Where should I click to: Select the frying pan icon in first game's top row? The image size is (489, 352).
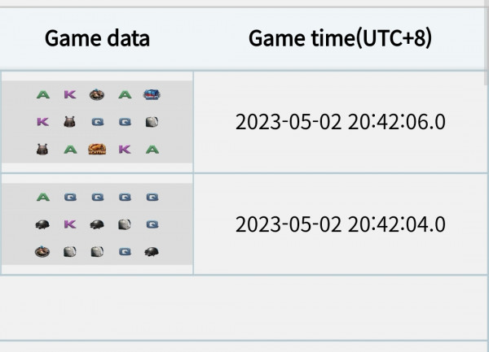[x=97, y=94]
